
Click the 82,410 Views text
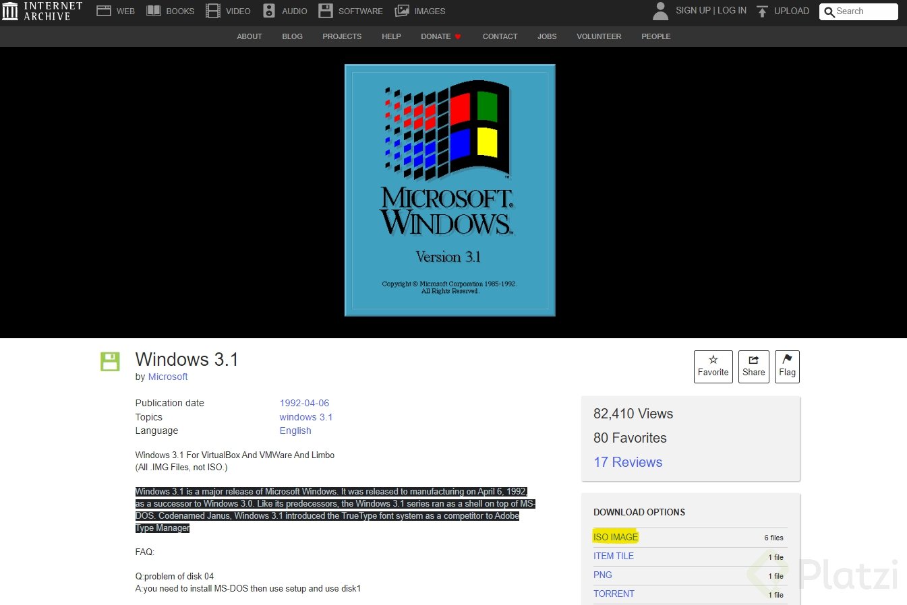pyautogui.click(x=633, y=414)
